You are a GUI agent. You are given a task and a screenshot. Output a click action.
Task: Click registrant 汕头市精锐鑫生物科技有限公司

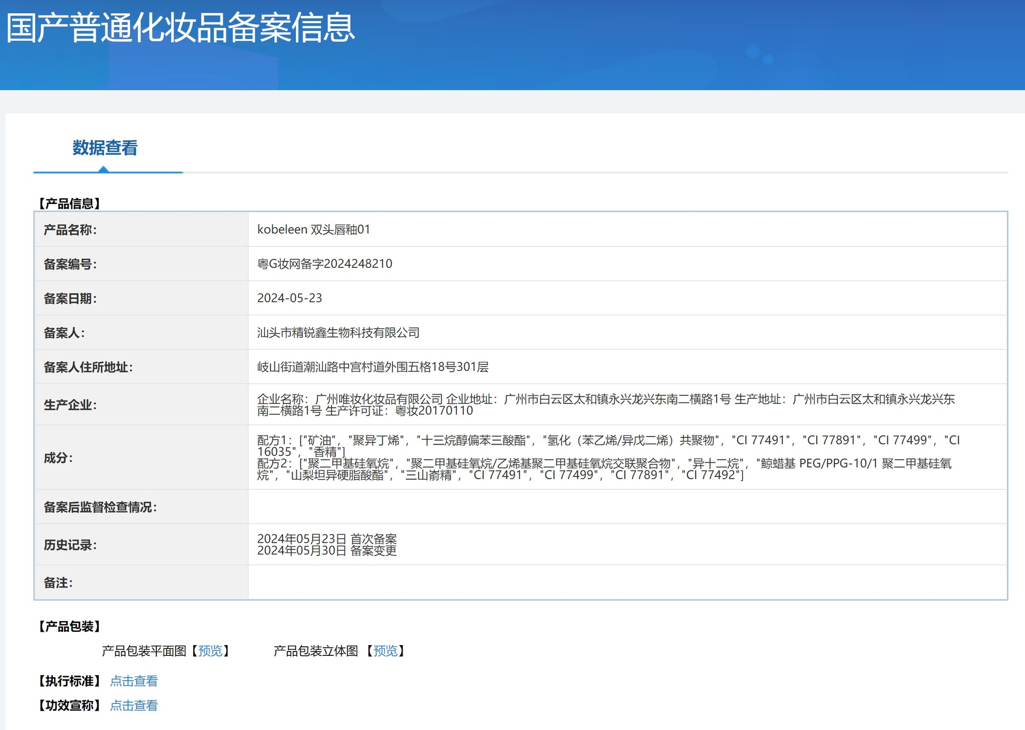338,332
